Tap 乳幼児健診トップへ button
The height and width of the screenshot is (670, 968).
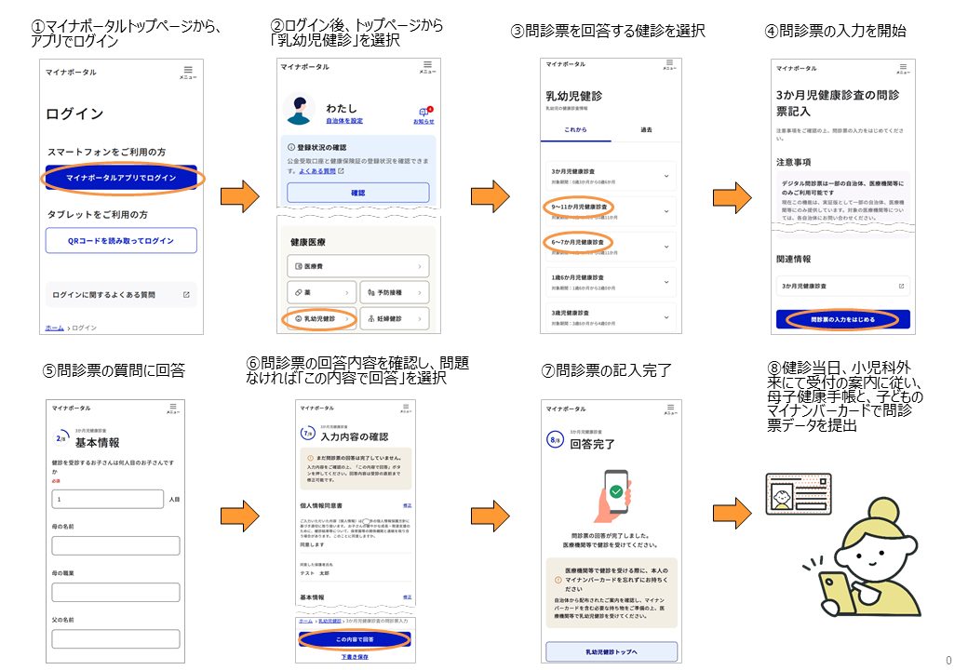612,651
